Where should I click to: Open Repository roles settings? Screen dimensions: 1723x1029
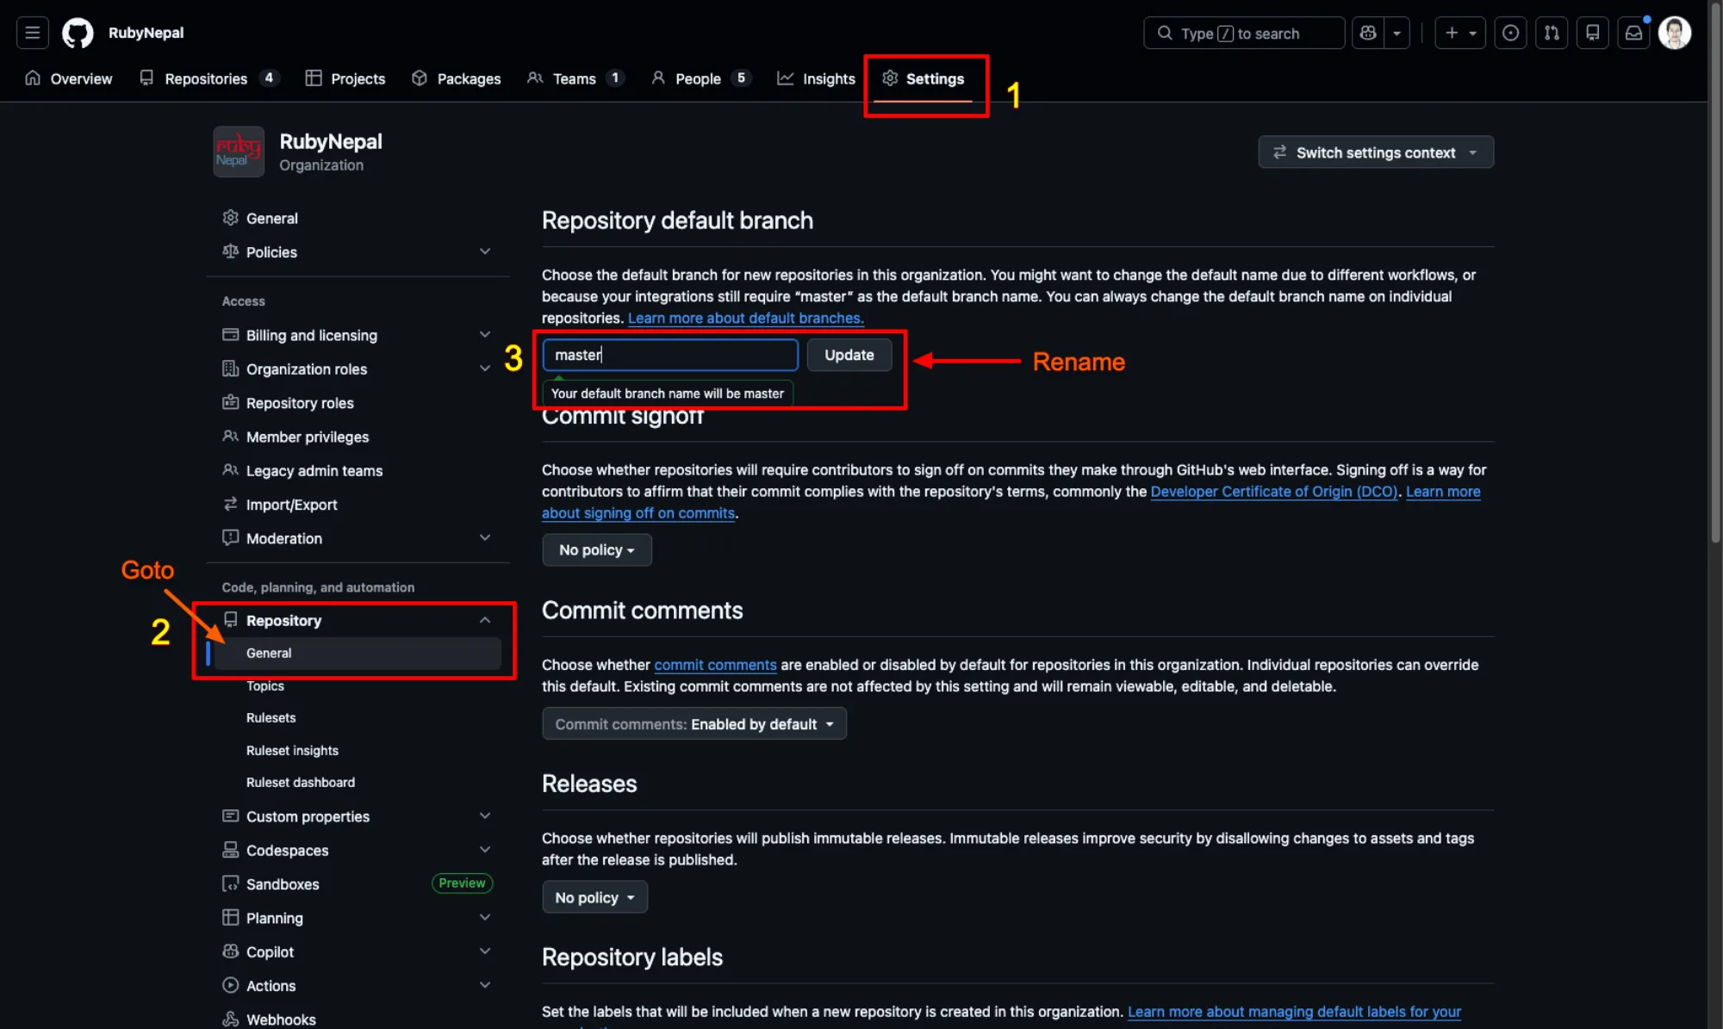click(x=358, y=403)
